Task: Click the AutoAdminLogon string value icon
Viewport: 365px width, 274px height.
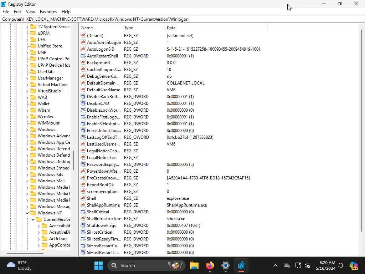Action: pyautogui.click(x=83, y=42)
